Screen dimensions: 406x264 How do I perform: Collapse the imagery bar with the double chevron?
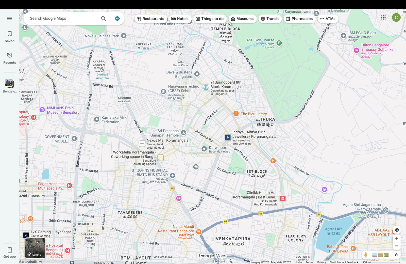(x=396, y=254)
